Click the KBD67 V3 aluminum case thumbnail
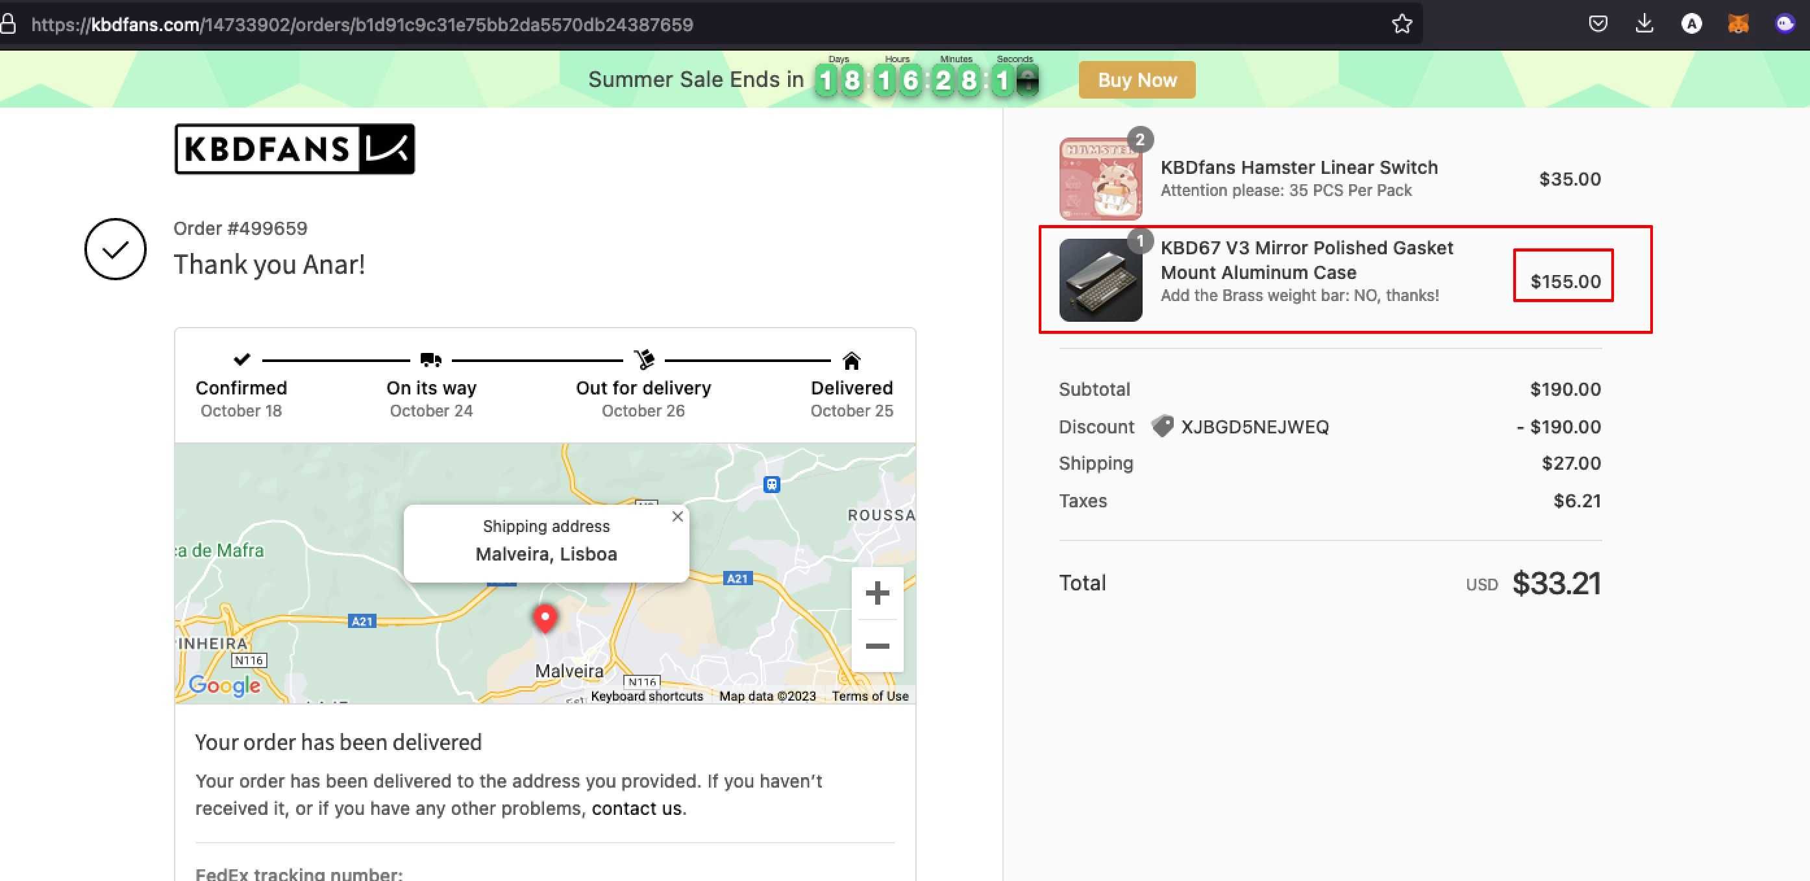This screenshot has height=881, width=1810. tap(1100, 280)
